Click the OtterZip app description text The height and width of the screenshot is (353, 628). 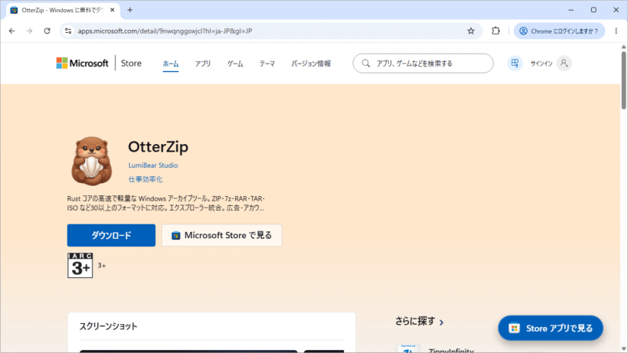[x=166, y=204]
